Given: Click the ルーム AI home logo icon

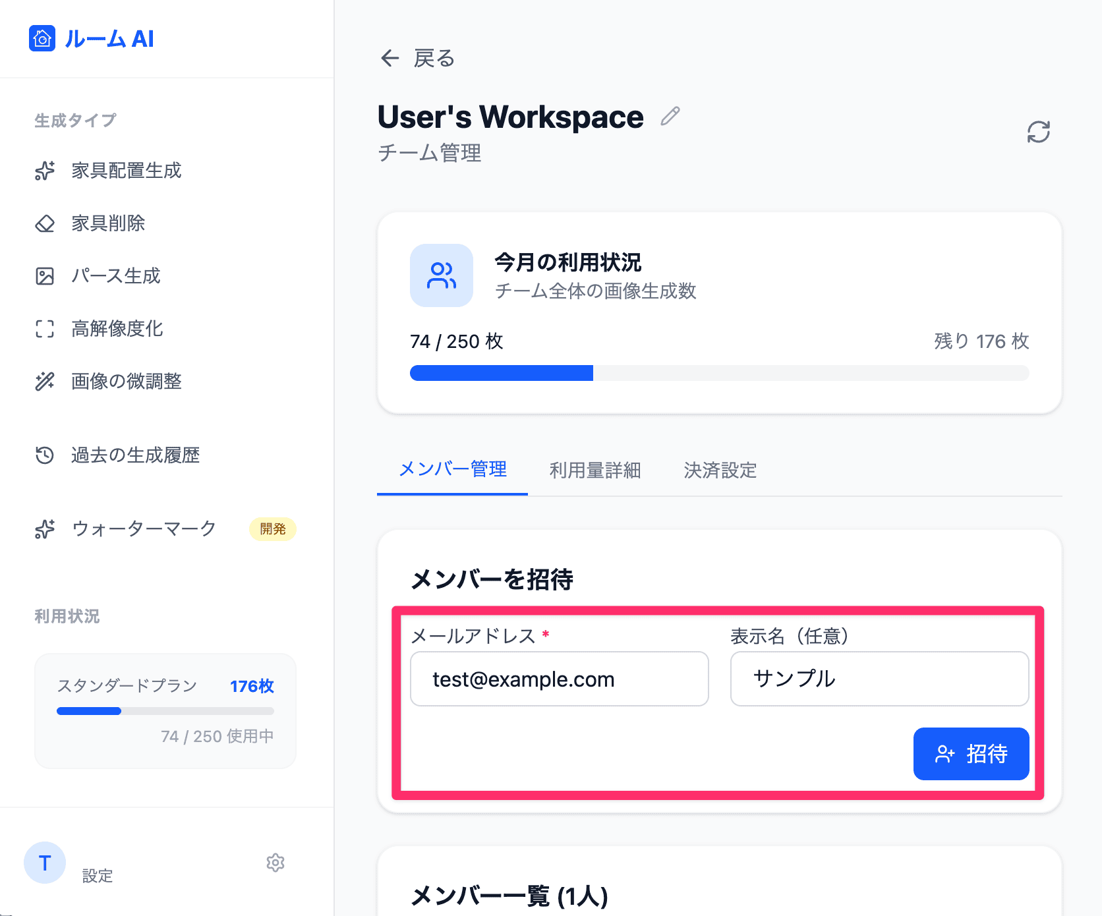Looking at the screenshot, I should [x=42, y=38].
